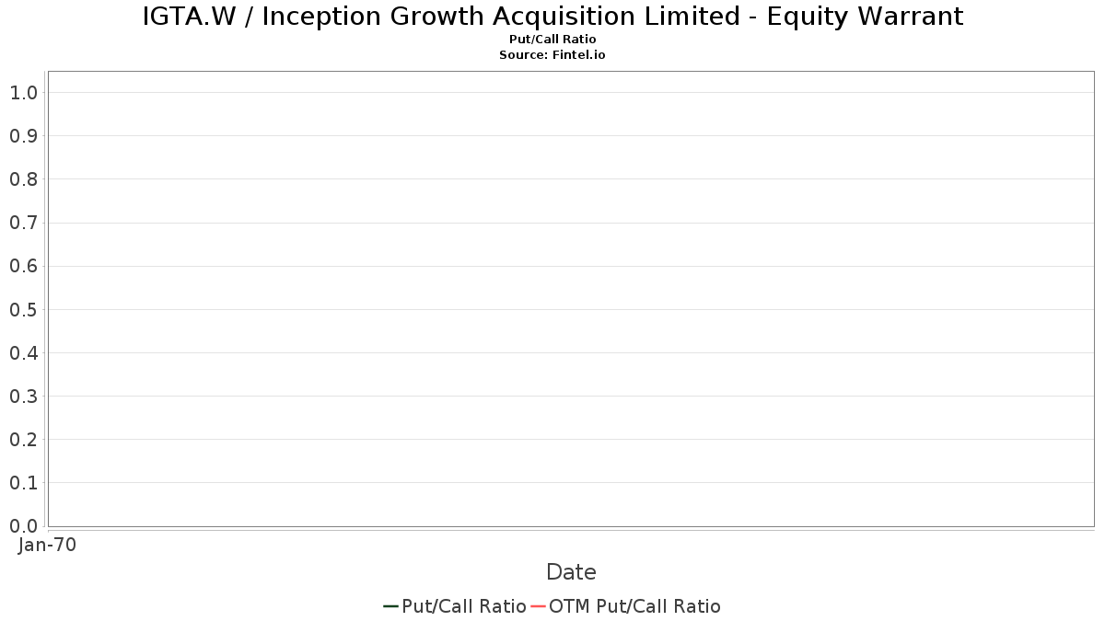Click the 0.7 y-axis tick label
This screenshot has height=621, width=1105.
(23, 223)
